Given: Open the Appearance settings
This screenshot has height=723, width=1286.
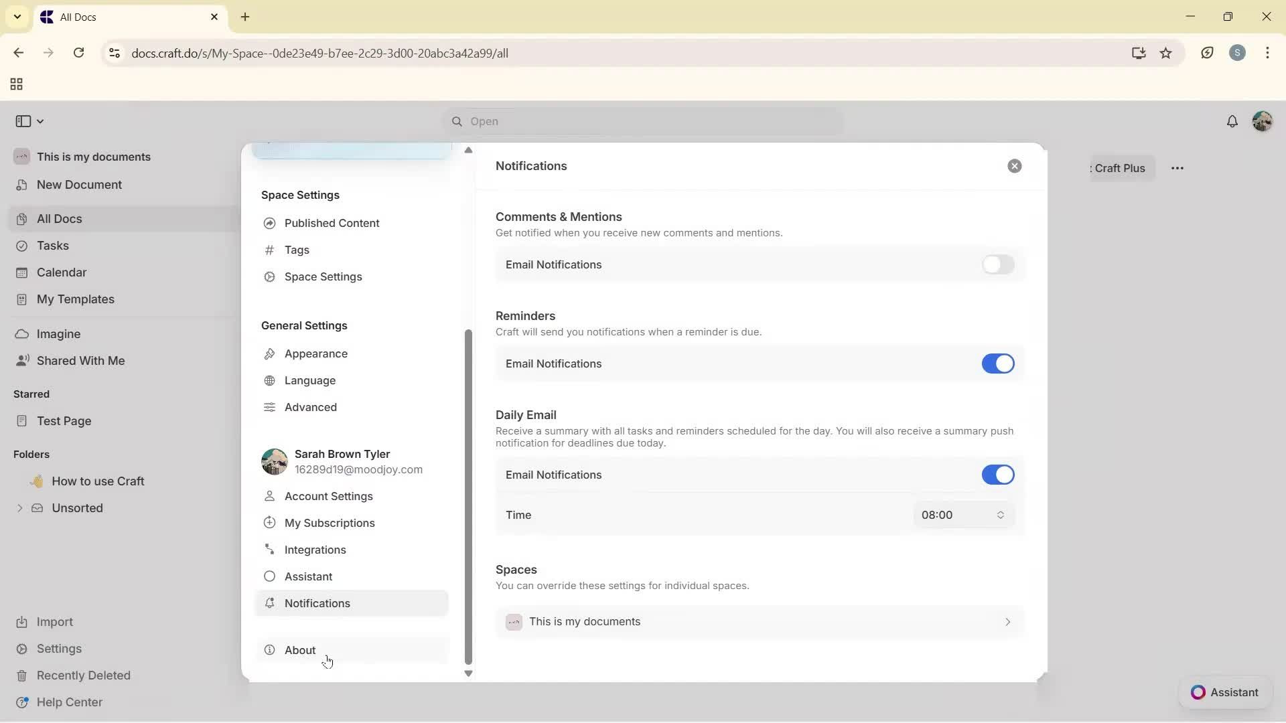Looking at the screenshot, I should click(x=315, y=353).
